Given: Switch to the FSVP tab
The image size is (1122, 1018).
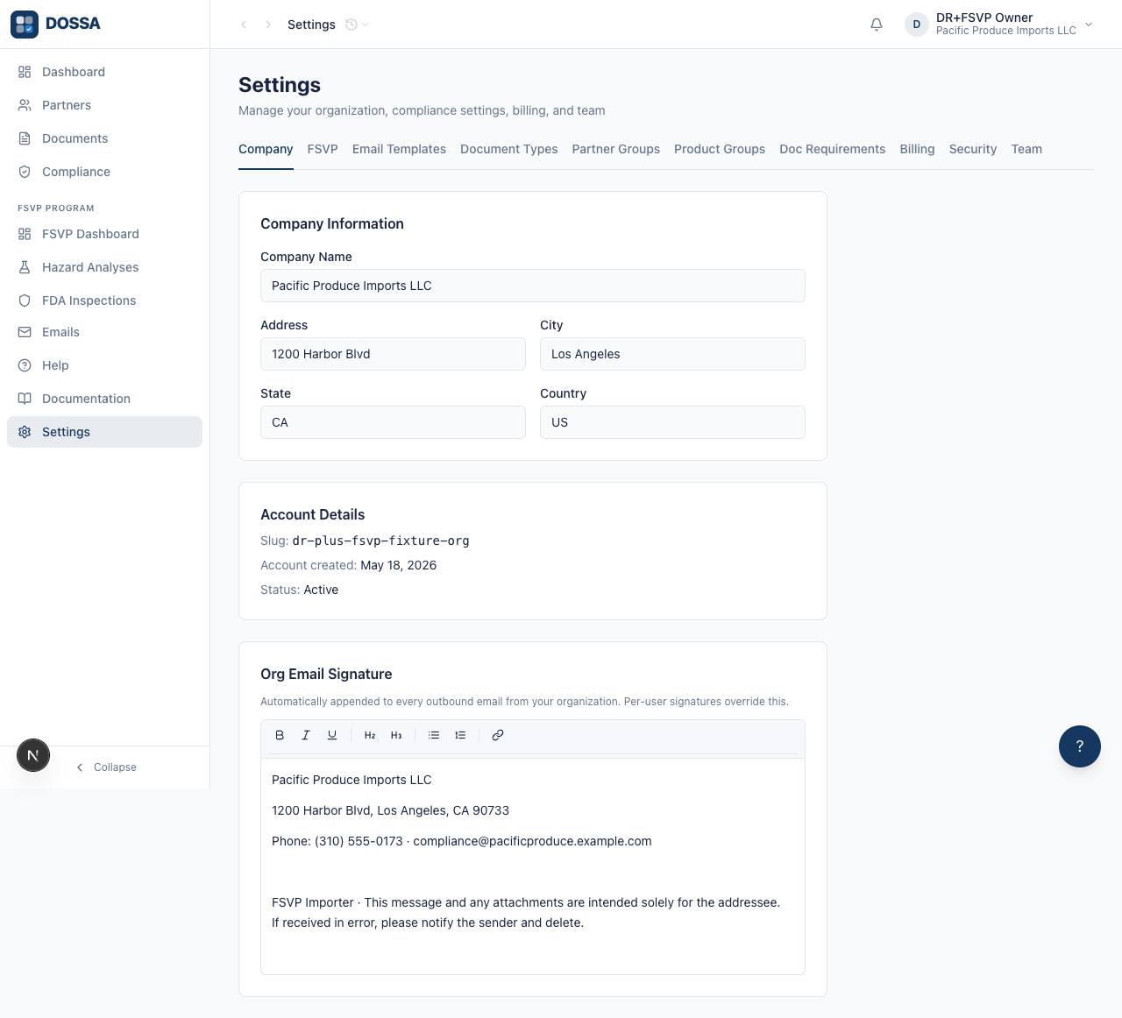Looking at the screenshot, I should tap(323, 149).
